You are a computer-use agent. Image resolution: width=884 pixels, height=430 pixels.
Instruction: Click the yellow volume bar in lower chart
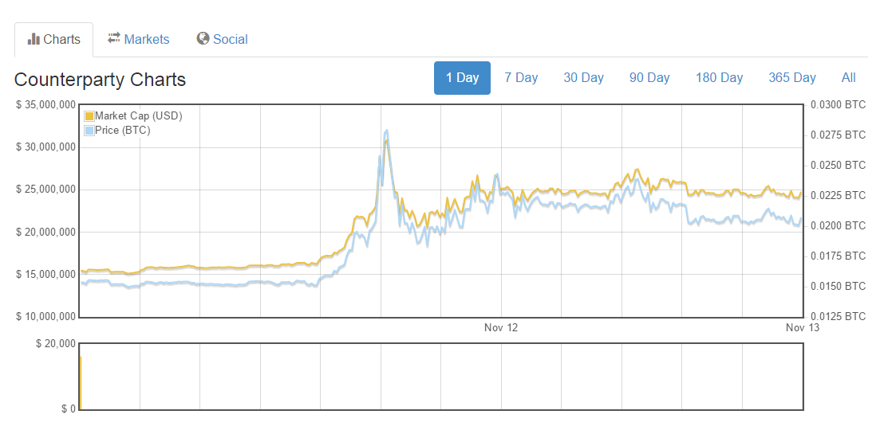tap(81, 383)
